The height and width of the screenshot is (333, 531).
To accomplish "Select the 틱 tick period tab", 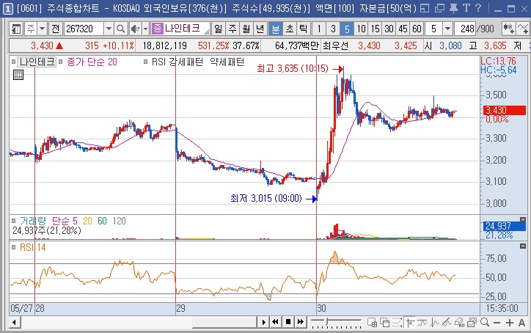I will click(303, 29).
